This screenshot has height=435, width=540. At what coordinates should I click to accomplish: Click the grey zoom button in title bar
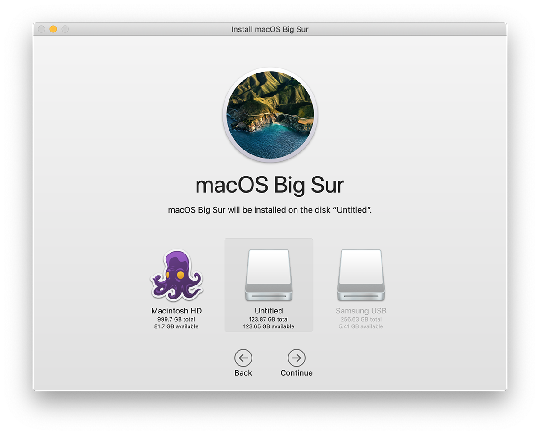pyautogui.click(x=65, y=29)
